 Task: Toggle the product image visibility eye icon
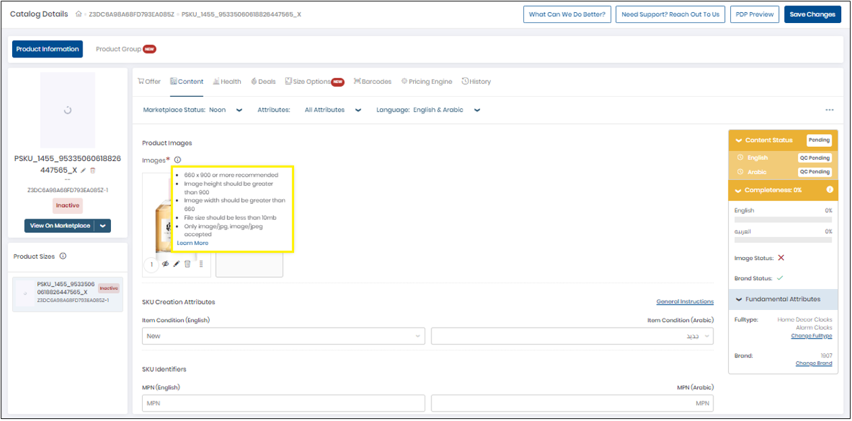tap(165, 264)
